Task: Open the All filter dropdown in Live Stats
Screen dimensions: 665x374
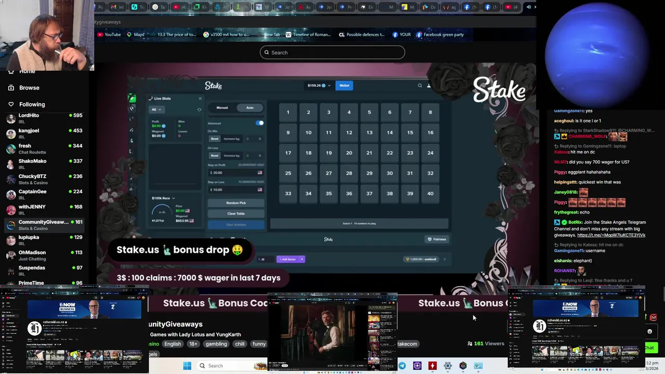Action: point(156,110)
